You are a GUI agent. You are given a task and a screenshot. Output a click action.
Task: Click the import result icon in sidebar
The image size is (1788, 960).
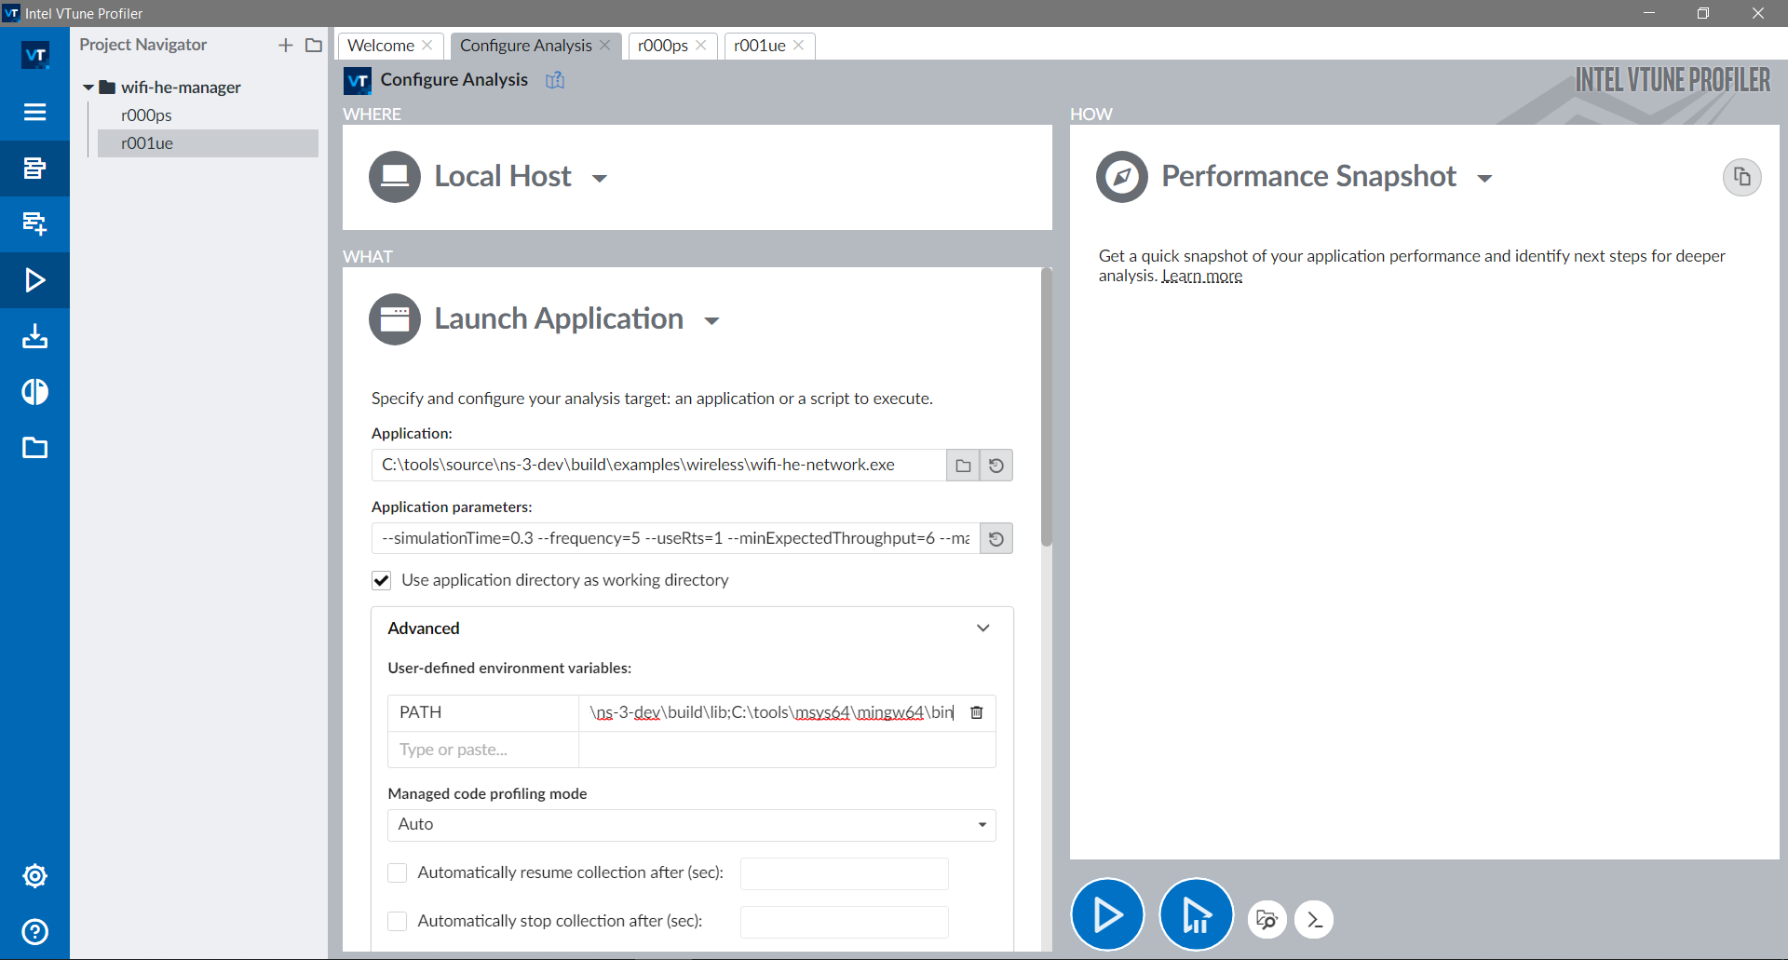point(34,336)
